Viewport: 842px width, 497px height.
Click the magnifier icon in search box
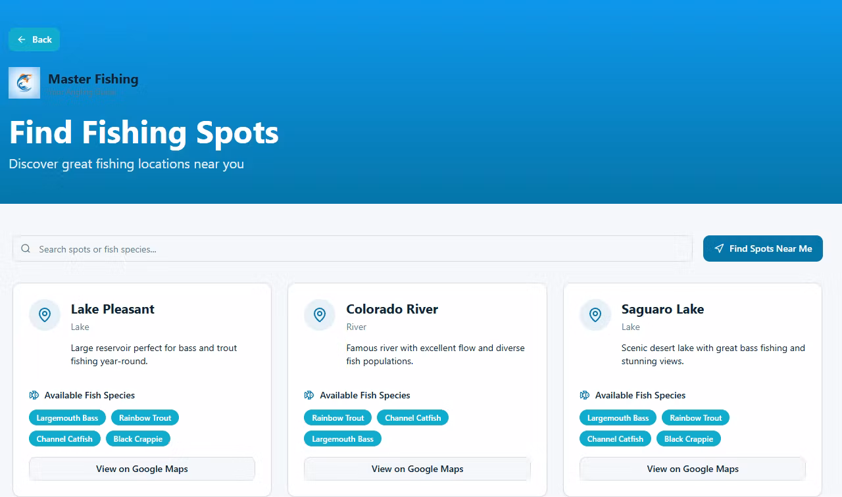click(x=26, y=248)
